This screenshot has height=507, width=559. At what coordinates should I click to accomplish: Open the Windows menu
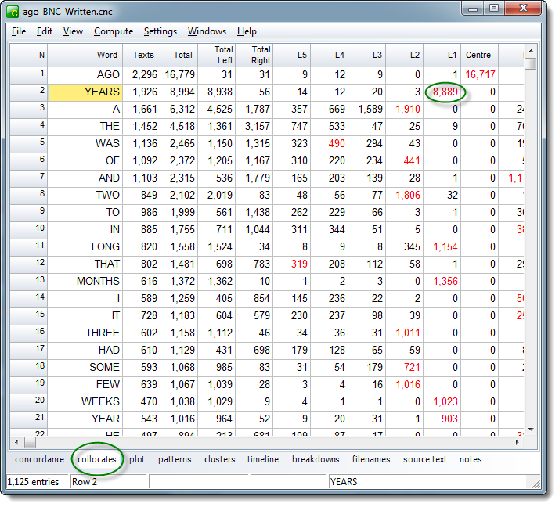point(207,31)
